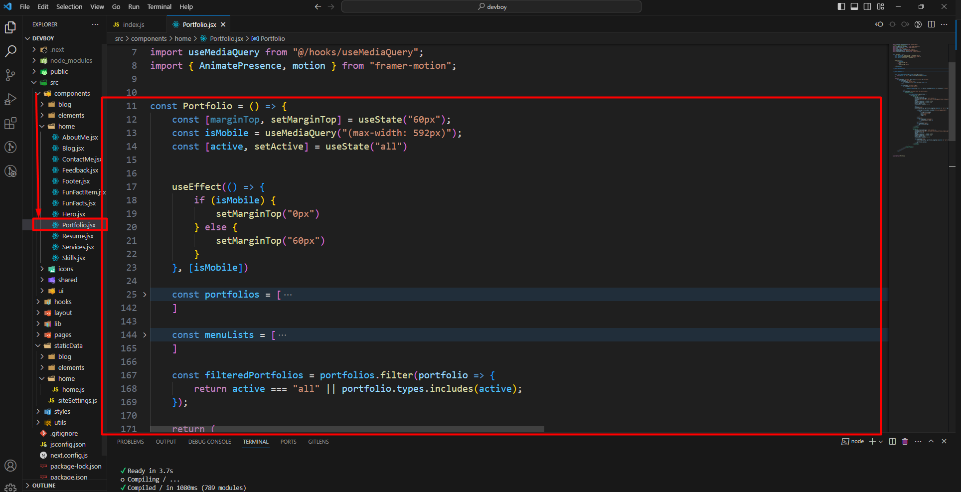Screen dimensions: 961x492
Task: Open the Extensions view
Action: click(x=10, y=123)
